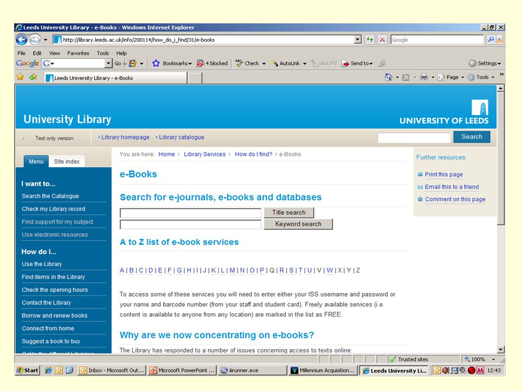Click letter W in A to Z list

click(x=330, y=270)
